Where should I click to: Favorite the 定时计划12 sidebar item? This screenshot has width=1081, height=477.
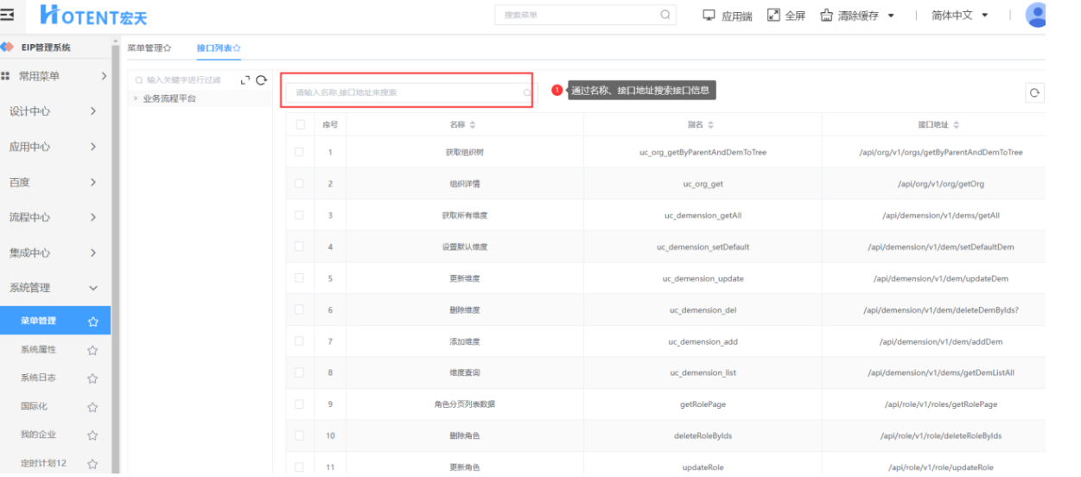coord(92,464)
